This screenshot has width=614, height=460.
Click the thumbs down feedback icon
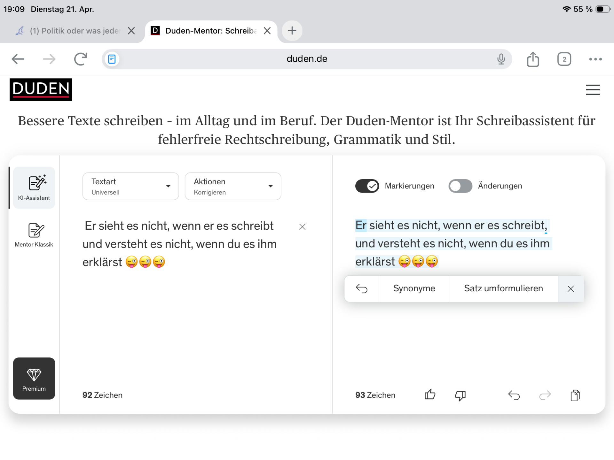(x=460, y=395)
